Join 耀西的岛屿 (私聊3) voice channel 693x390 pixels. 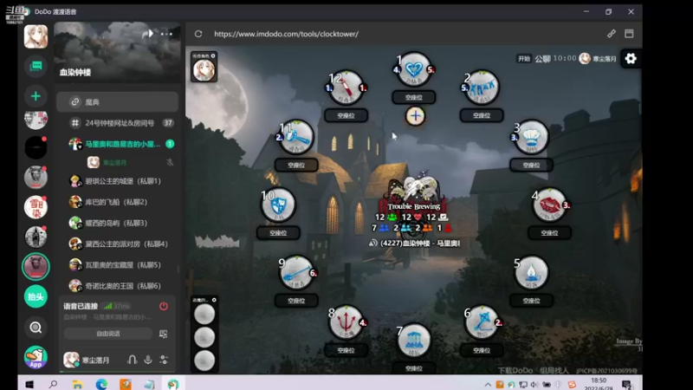click(x=117, y=223)
